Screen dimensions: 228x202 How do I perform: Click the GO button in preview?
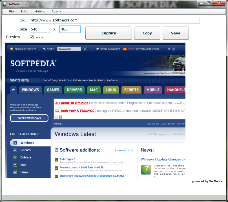tap(85, 49)
